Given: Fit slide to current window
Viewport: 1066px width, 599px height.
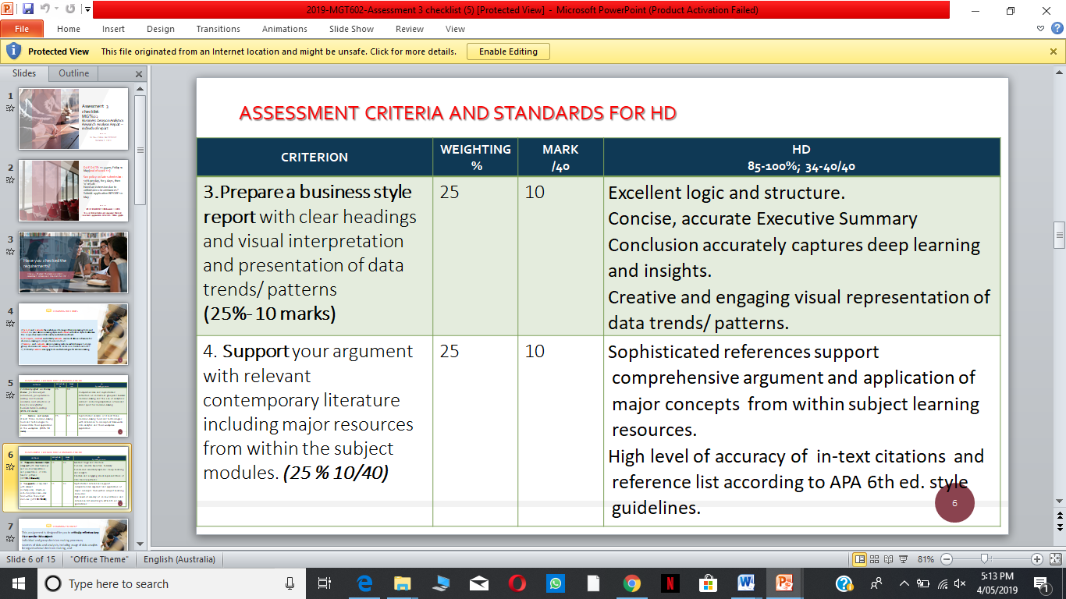Looking at the screenshot, I should click(1054, 559).
